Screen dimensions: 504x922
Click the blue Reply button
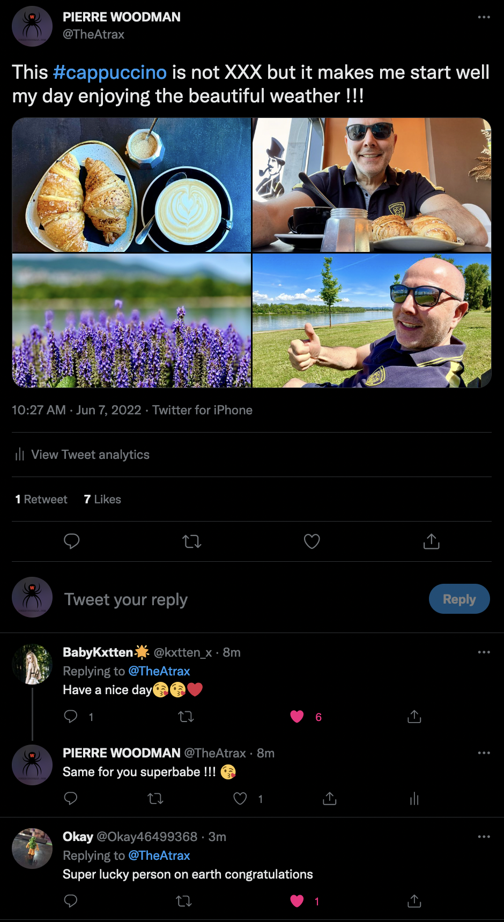pyautogui.click(x=459, y=599)
